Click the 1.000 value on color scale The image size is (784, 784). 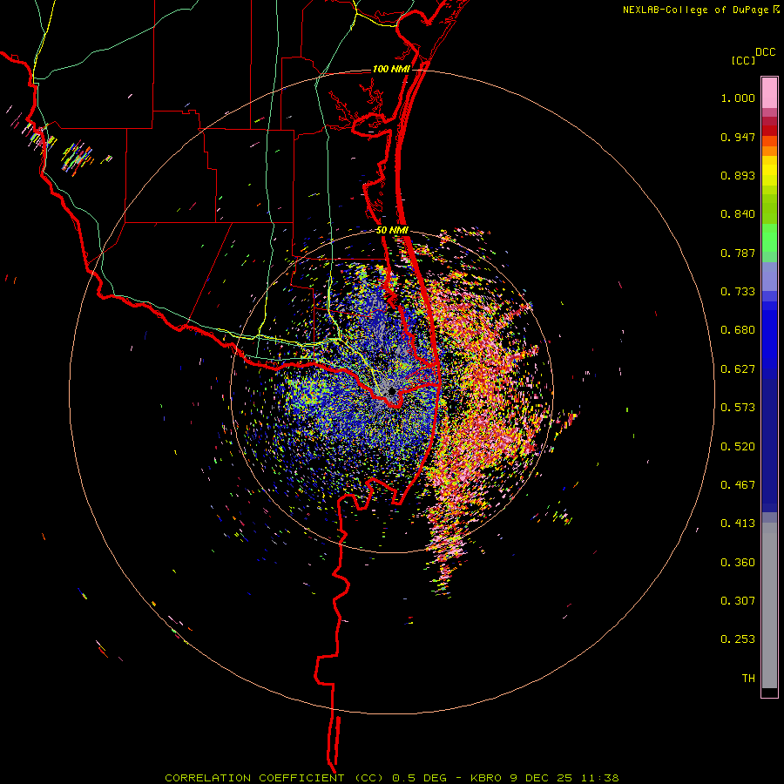pyautogui.click(x=738, y=98)
